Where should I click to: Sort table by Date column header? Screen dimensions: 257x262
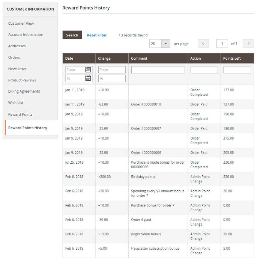(69, 59)
